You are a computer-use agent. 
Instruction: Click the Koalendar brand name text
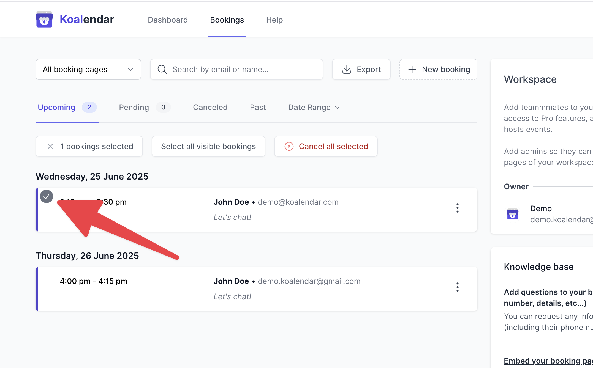pyautogui.click(x=87, y=20)
